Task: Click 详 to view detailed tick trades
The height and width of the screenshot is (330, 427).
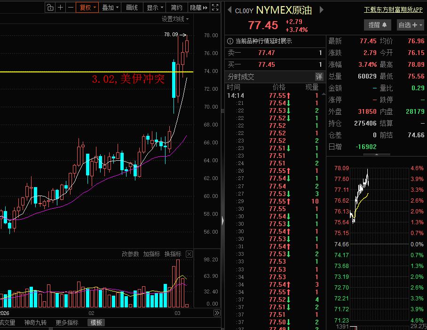Action: (319, 76)
